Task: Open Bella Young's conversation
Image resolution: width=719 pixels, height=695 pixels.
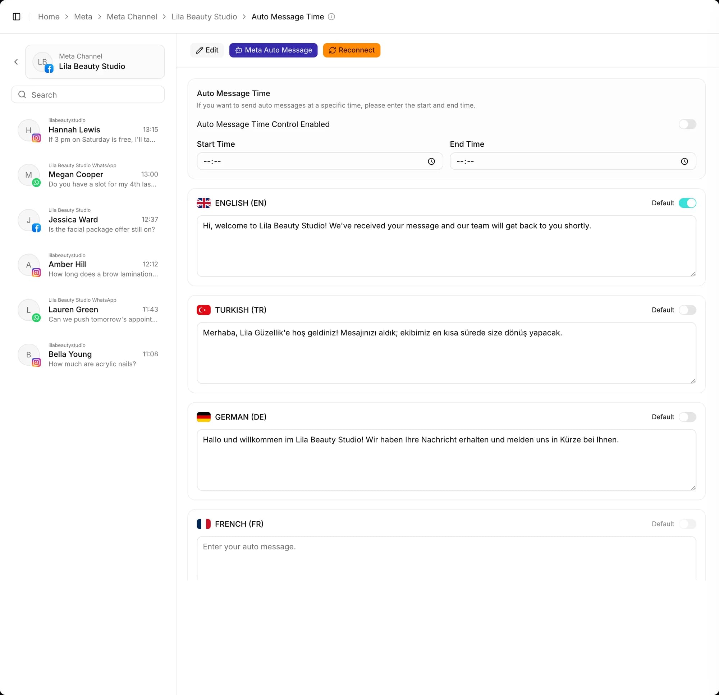Action: [x=88, y=355]
